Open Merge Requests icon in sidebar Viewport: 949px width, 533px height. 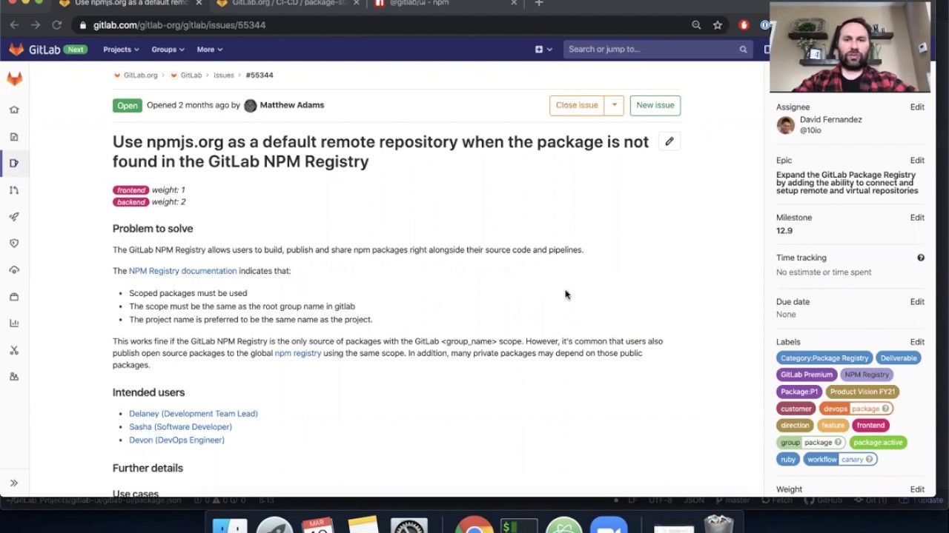[14, 190]
